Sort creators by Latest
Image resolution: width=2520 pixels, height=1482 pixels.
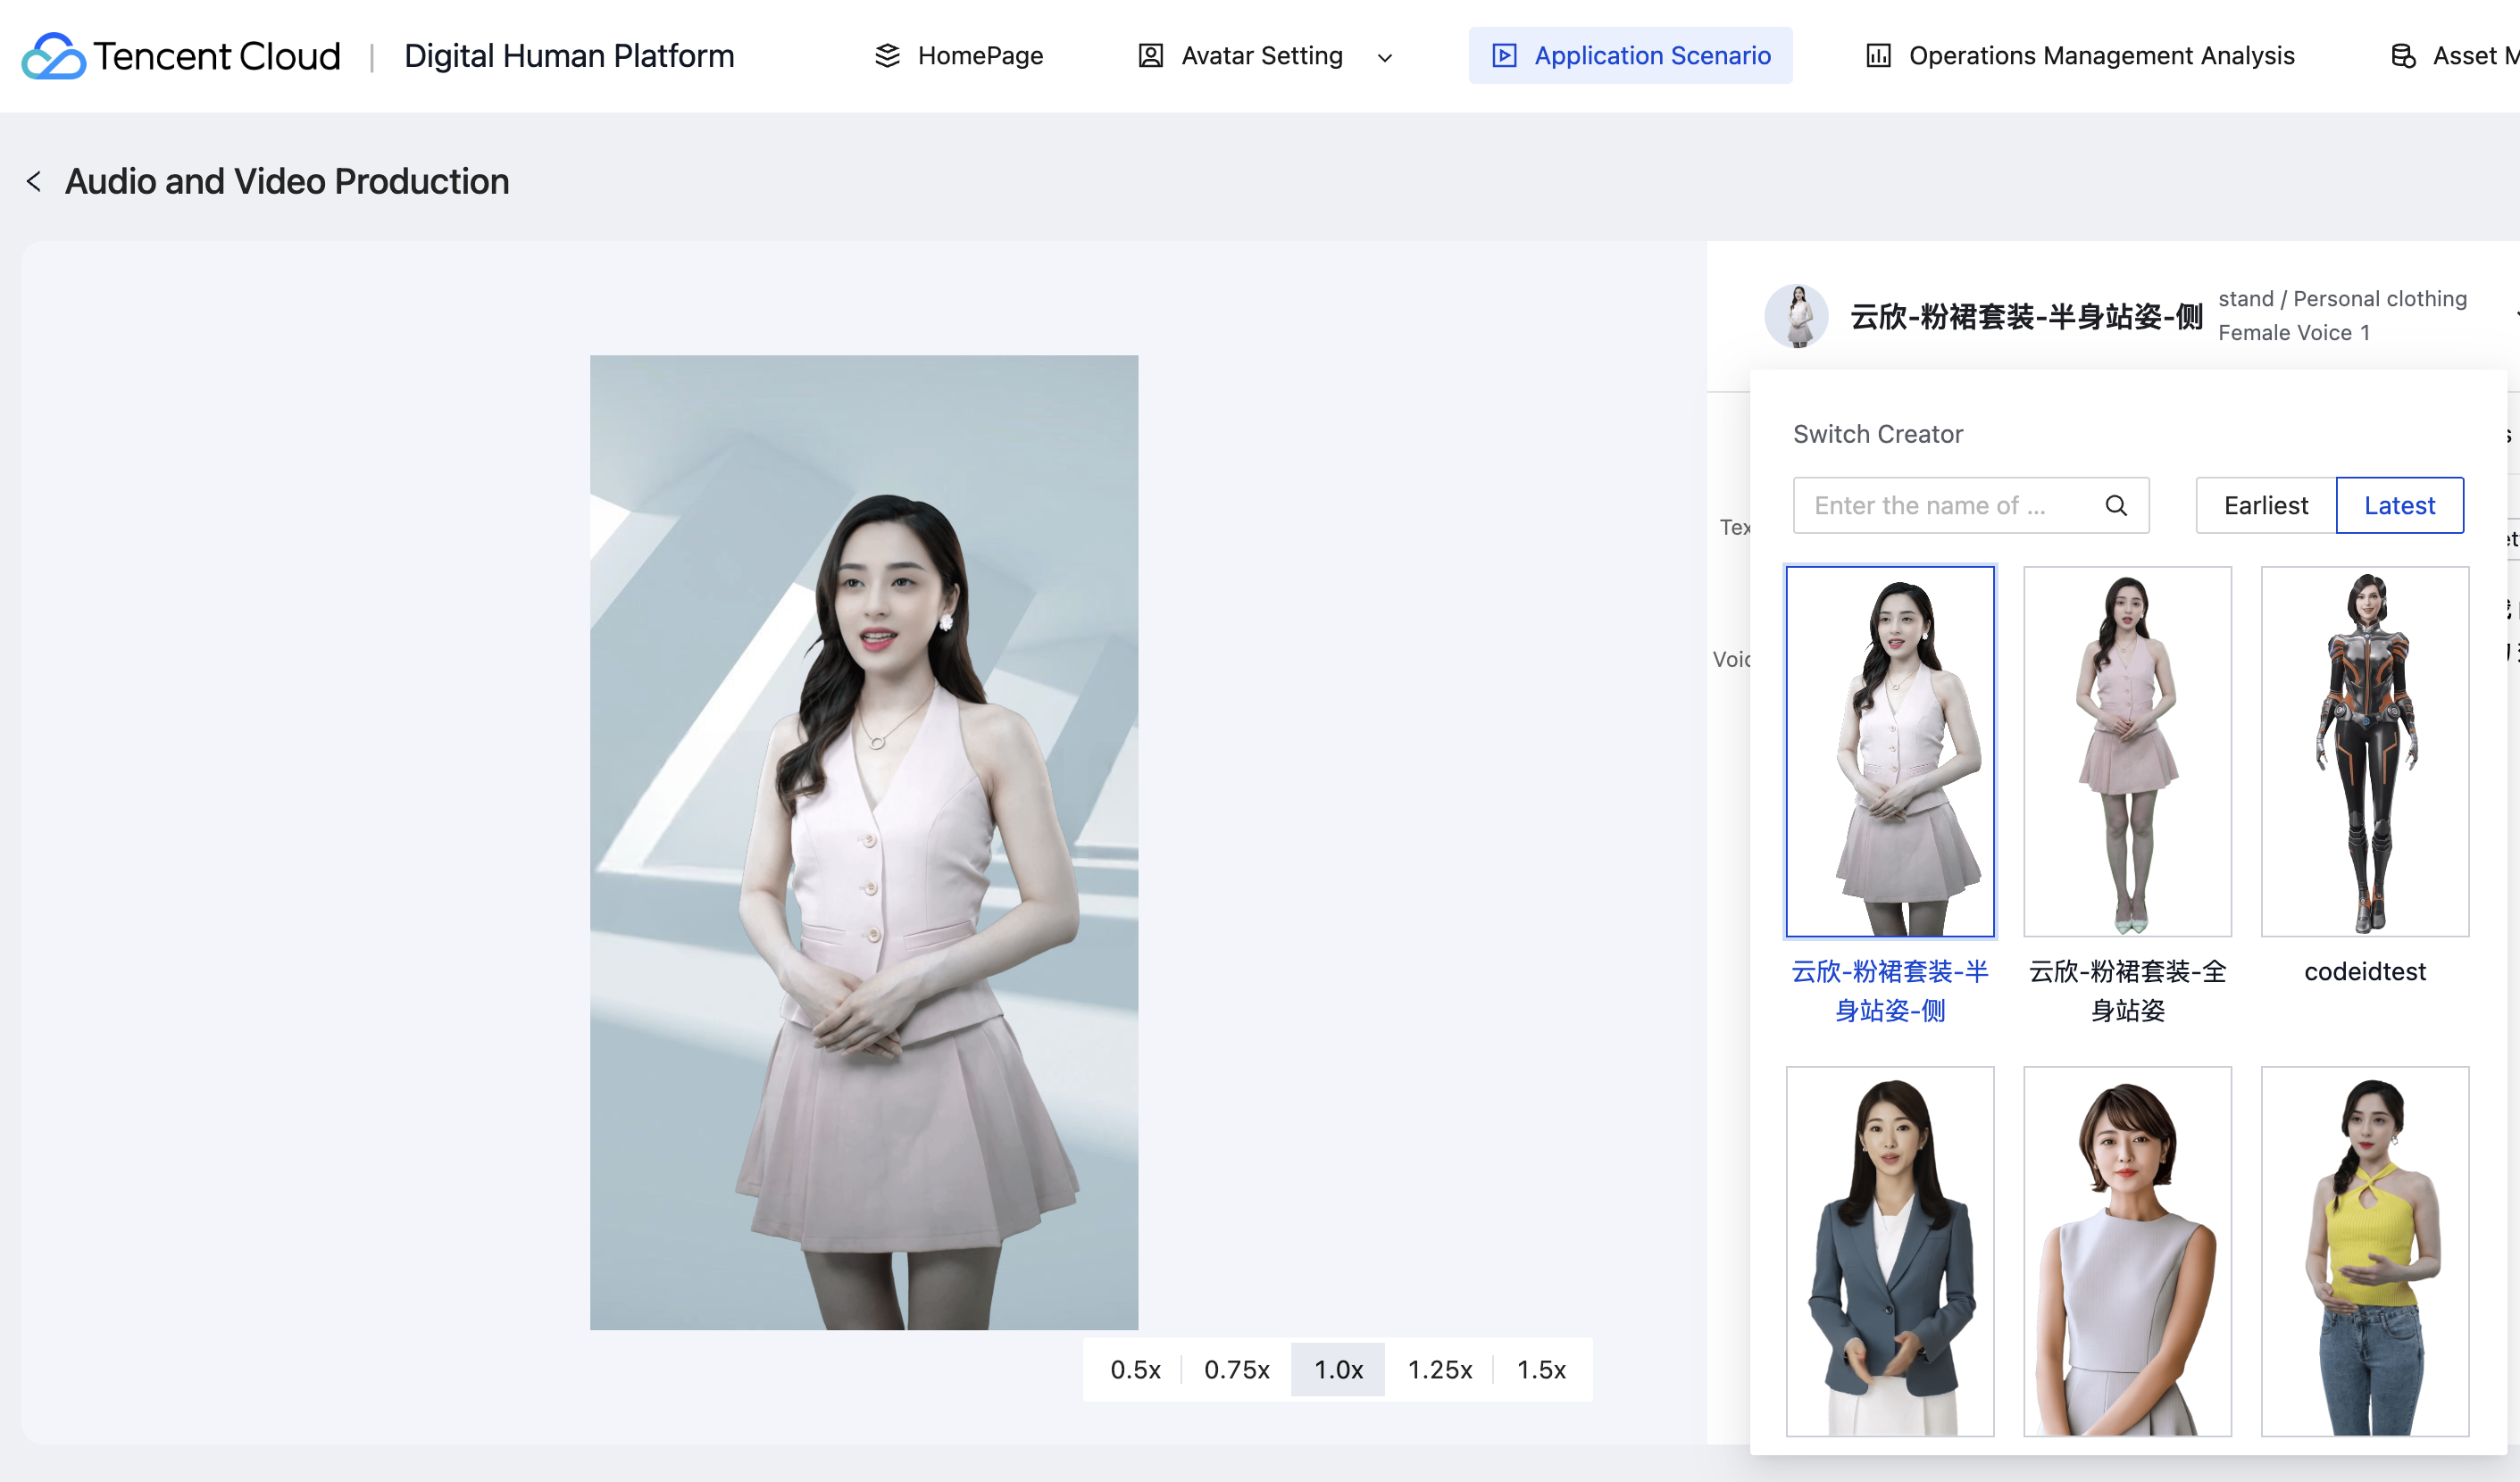tap(2398, 505)
